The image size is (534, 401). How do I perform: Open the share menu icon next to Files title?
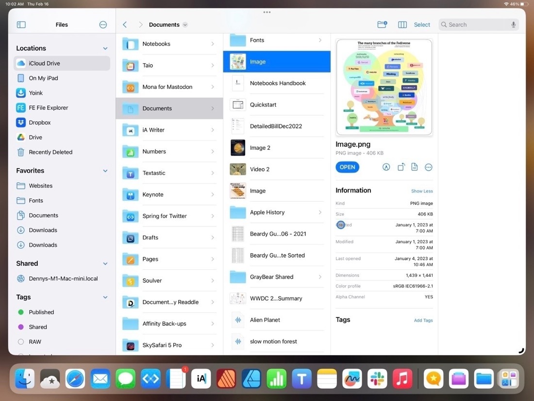coord(103,24)
